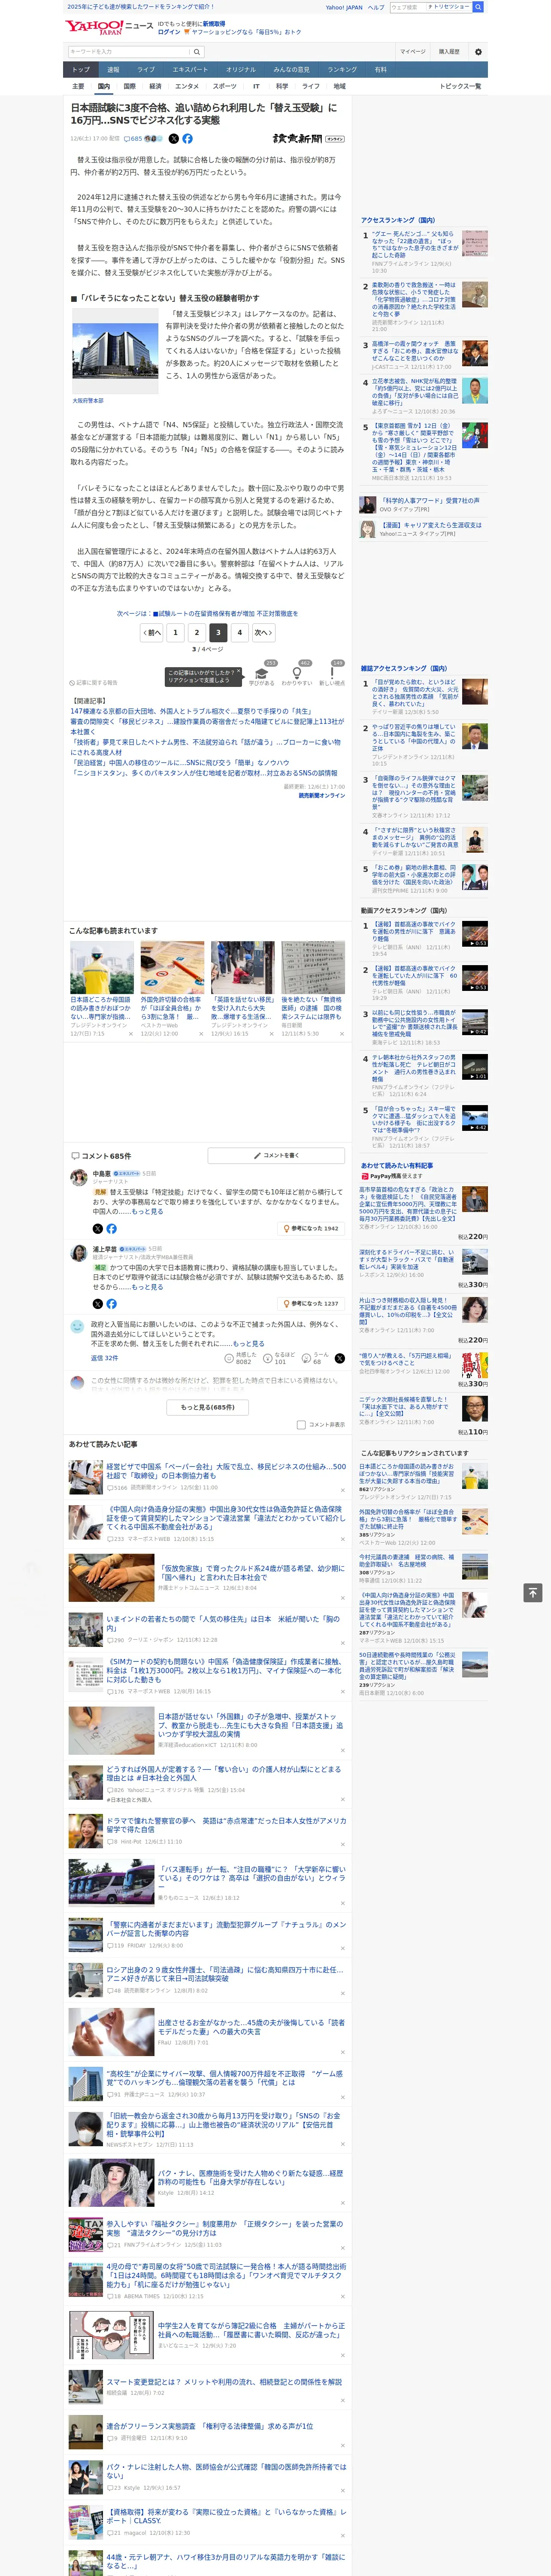Viewport: 551px width, 2576px height.
Task: Select the トップ navigation tab
Action: click(x=81, y=70)
